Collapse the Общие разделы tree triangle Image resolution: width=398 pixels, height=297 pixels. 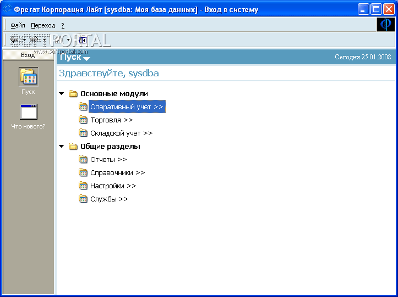coord(62,147)
